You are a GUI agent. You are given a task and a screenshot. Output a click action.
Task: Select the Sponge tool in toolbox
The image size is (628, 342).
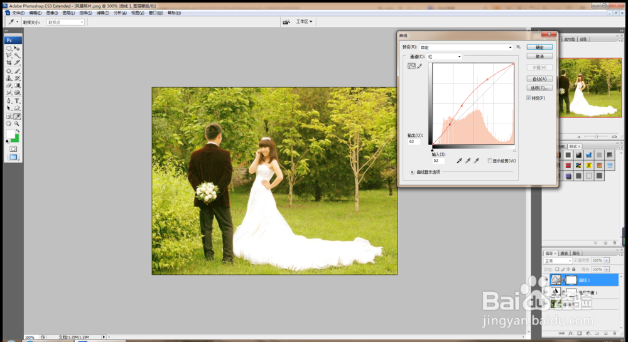click(17, 92)
